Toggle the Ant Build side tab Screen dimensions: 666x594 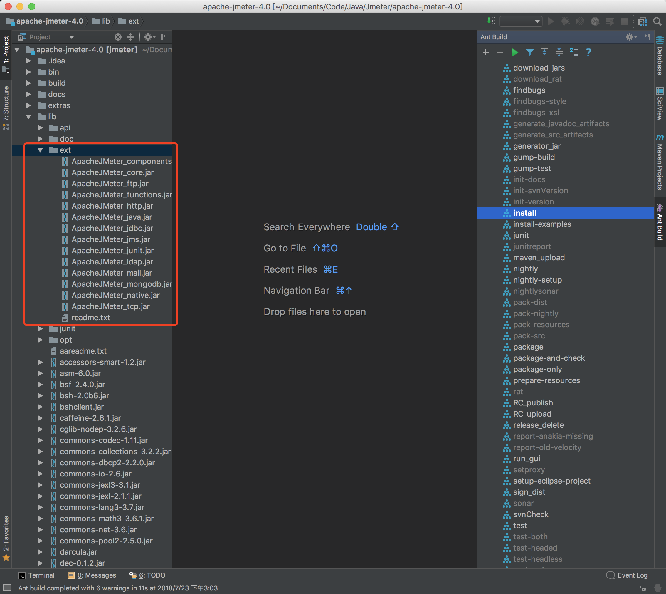660,222
